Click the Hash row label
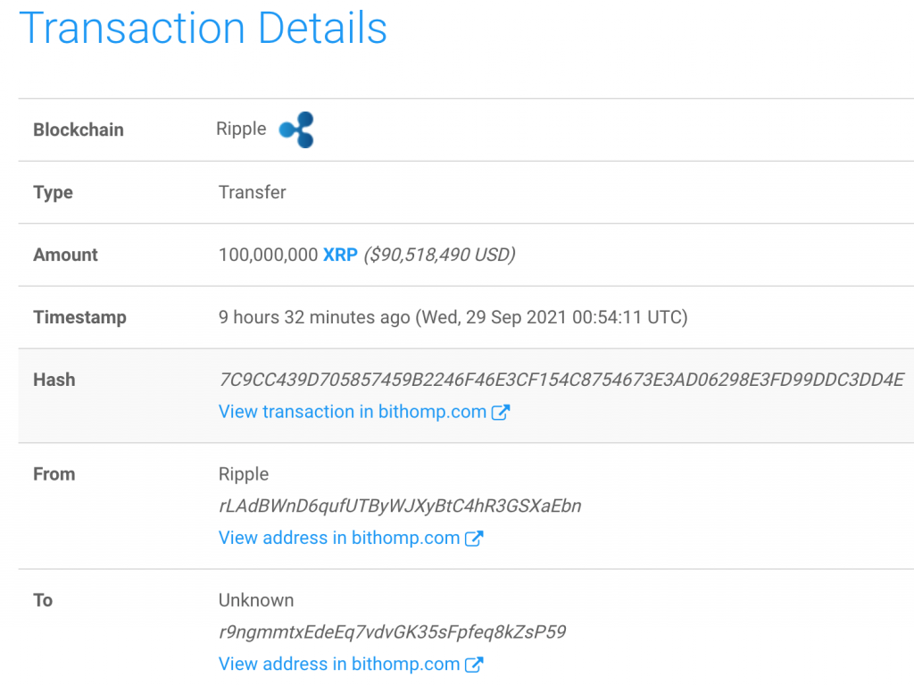The width and height of the screenshot is (914, 686). [x=54, y=380]
